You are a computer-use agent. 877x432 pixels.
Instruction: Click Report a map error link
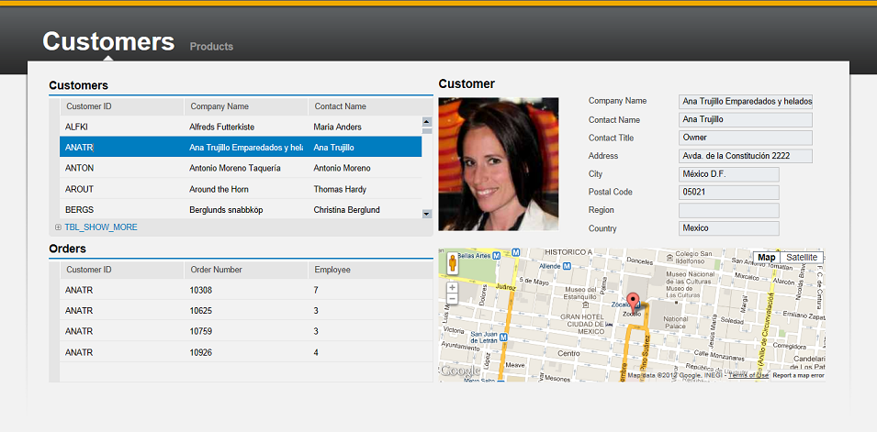(x=798, y=375)
